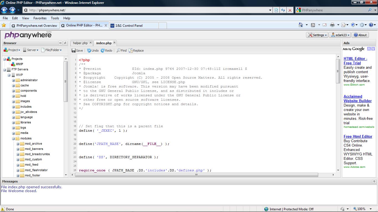Open the Free Html Editor ad

click(358, 136)
